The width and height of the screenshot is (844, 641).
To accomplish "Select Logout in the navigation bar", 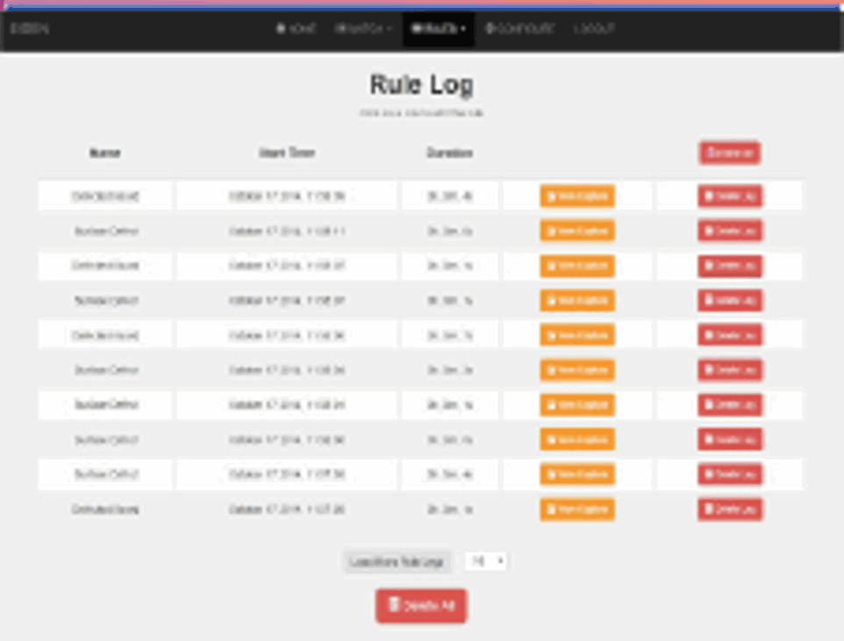I will point(594,29).
